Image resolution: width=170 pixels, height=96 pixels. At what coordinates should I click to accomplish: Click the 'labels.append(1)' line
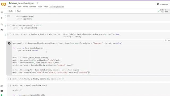[x=24, y=19]
